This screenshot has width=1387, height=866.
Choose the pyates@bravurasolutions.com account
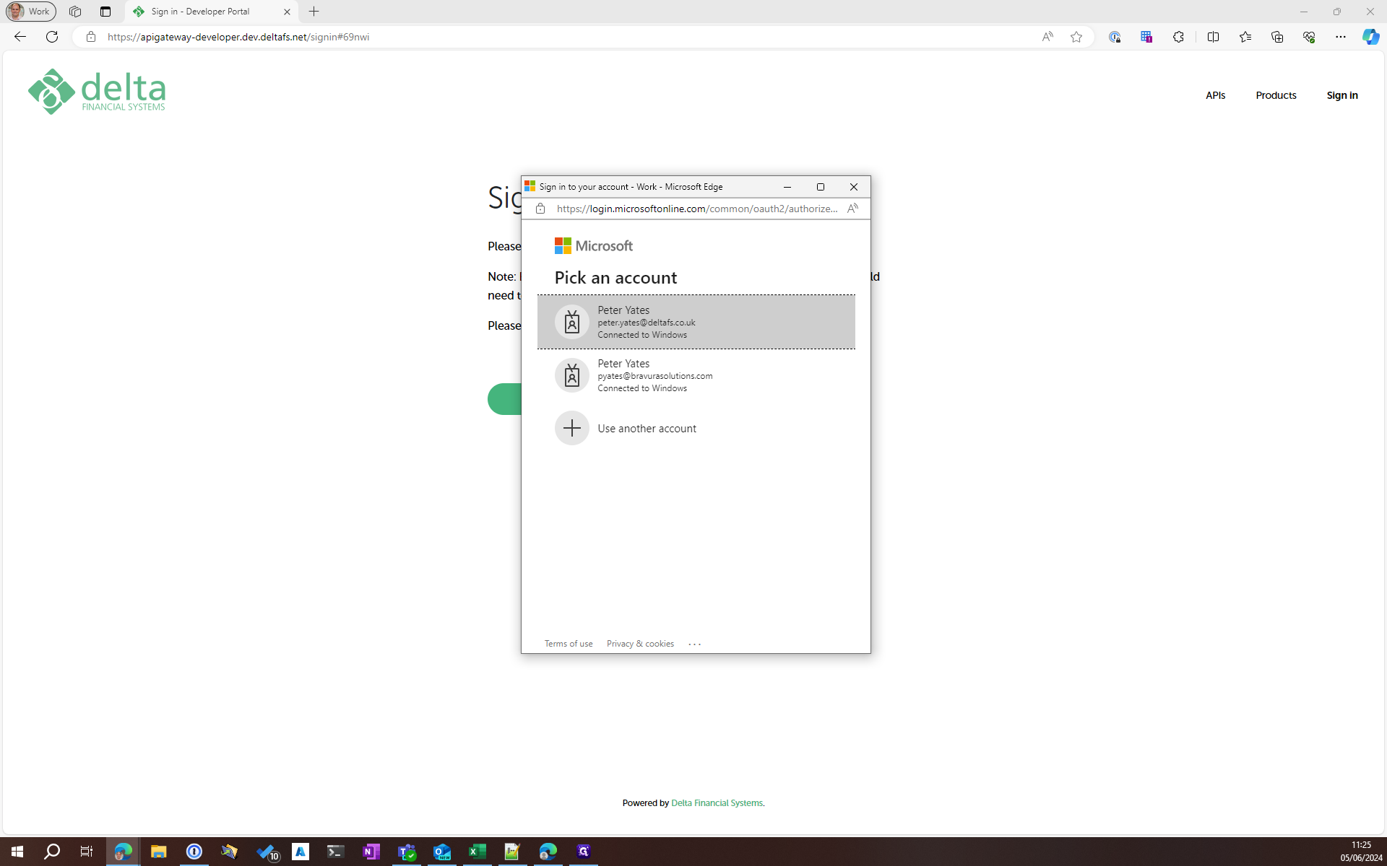tap(696, 375)
